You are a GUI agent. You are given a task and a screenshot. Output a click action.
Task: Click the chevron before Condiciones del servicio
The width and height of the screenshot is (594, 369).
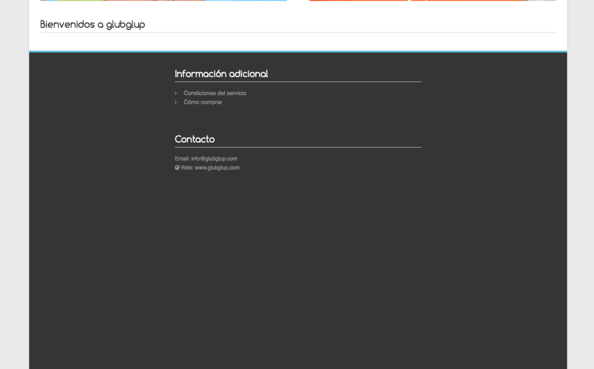(x=176, y=93)
